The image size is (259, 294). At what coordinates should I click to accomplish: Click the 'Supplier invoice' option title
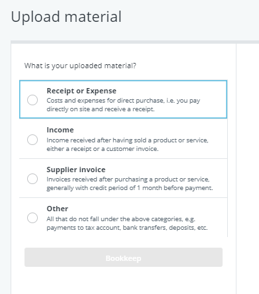pos(76,170)
